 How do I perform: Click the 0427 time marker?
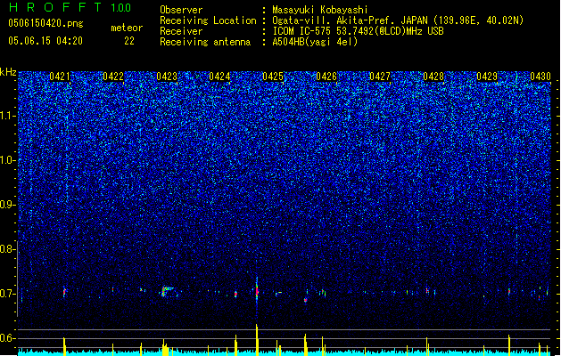380,77
